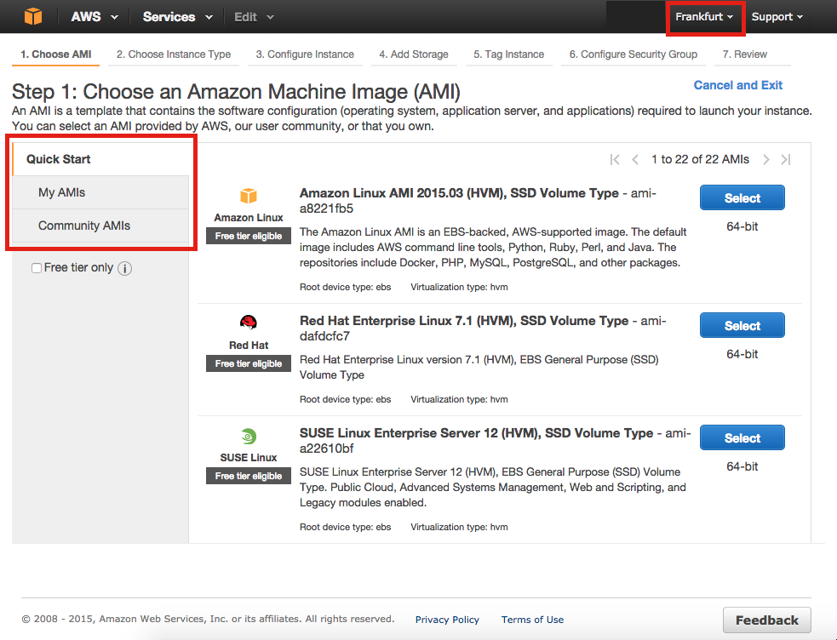Open the Terms of Use link
The width and height of the screenshot is (837, 640).
pyautogui.click(x=532, y=620)
